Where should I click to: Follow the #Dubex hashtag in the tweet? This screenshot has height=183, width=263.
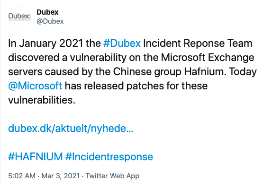point(122,43)
